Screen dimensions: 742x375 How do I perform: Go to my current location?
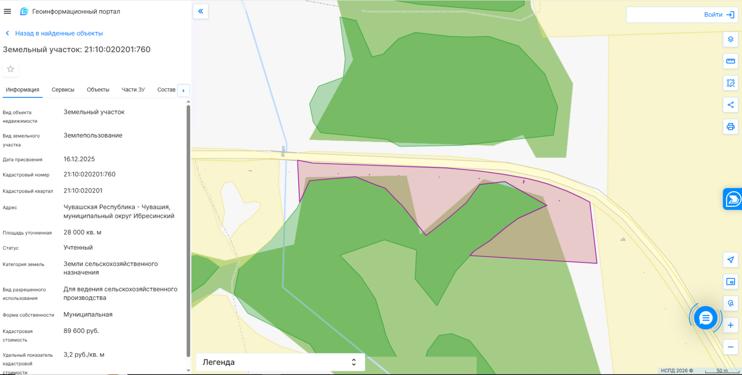(x=731, y=260)
